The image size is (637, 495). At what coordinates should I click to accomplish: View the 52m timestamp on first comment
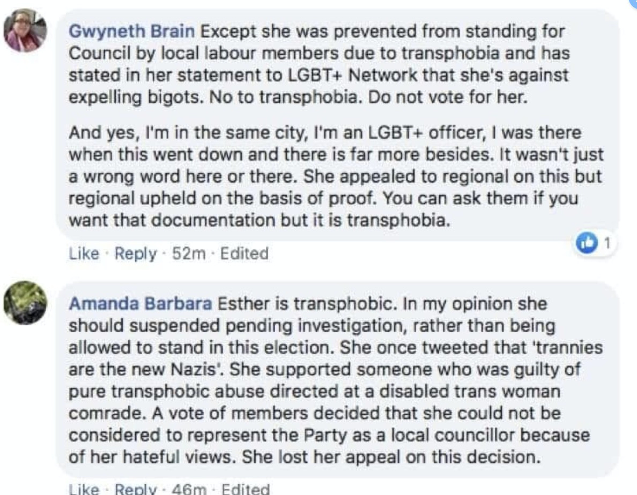[189, 253]
